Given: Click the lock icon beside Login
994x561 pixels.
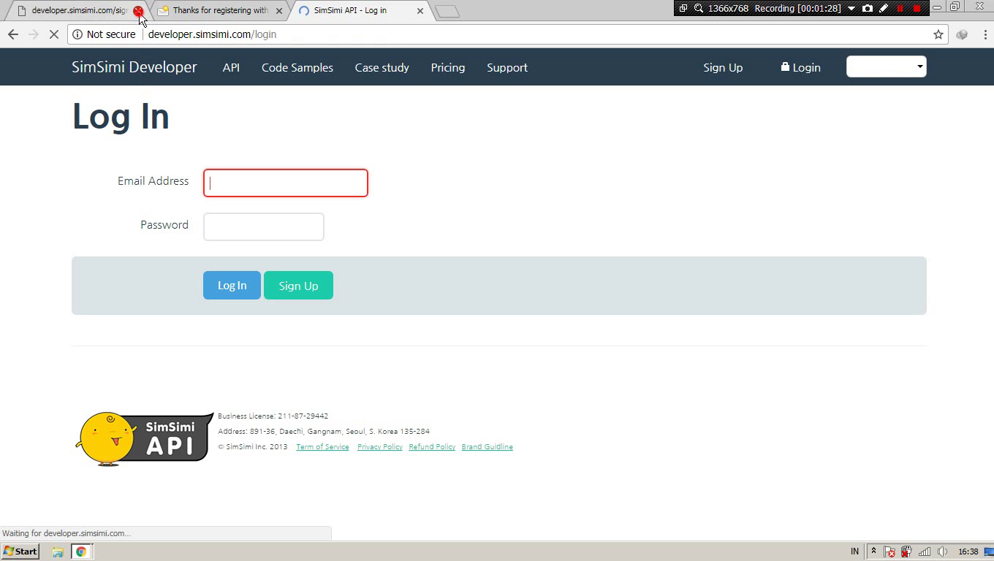Looking at the screenshot, I should (x=785, y=66).
